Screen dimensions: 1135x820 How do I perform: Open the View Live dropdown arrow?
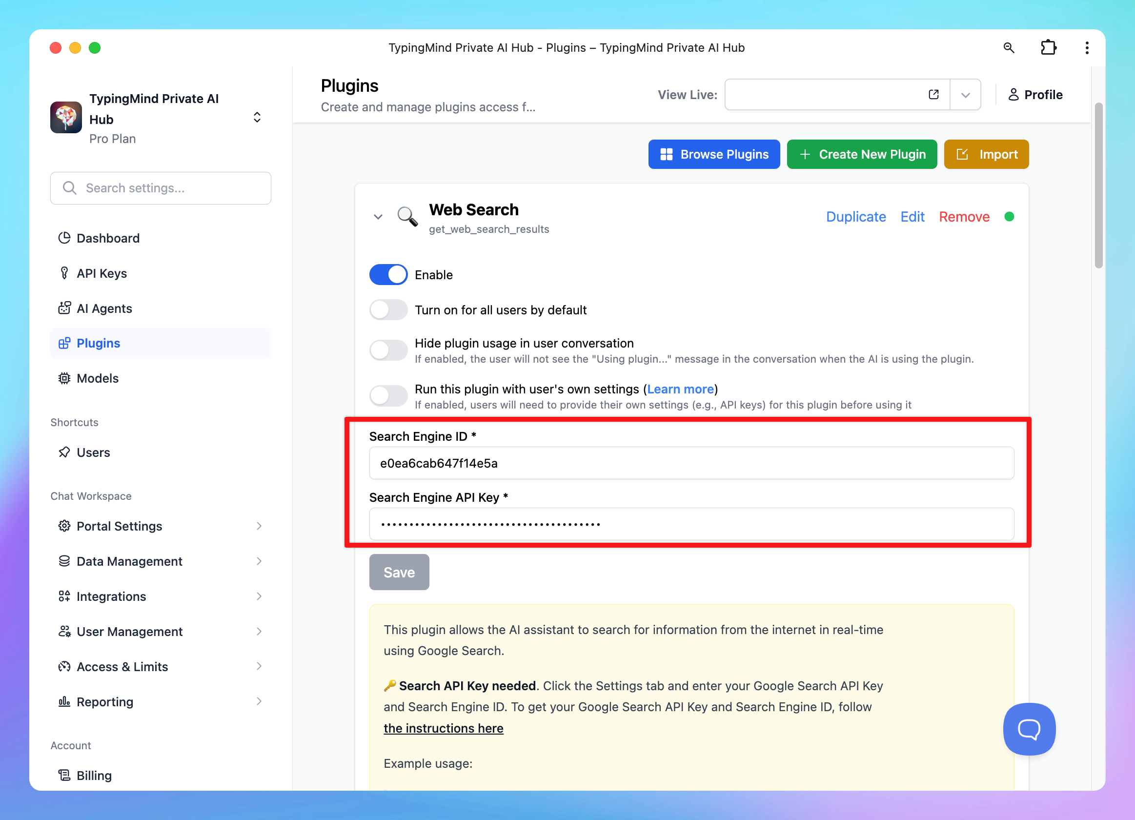click(x=965, y=95)
